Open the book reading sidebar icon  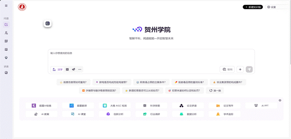[6, 50]
